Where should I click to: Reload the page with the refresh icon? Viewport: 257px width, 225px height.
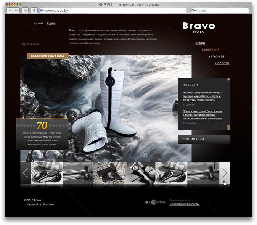pos(34,11)
